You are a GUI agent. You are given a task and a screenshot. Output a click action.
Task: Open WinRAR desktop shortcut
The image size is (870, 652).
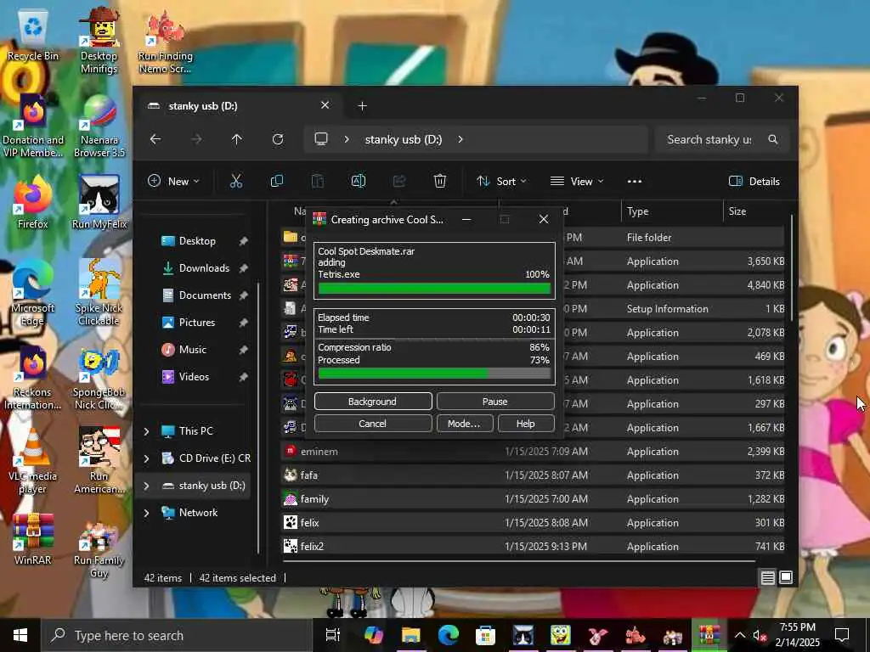[x=33, y=539]
